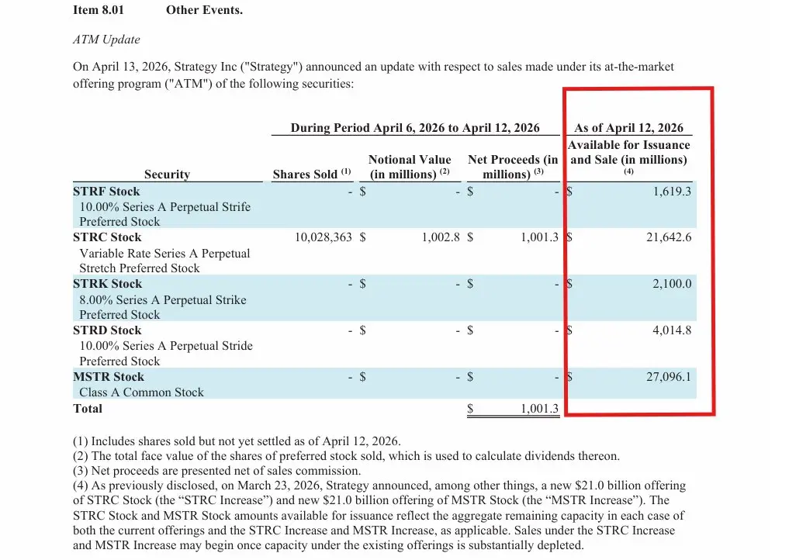Click the 'As of April 12, 2026' header

(628, 127)
